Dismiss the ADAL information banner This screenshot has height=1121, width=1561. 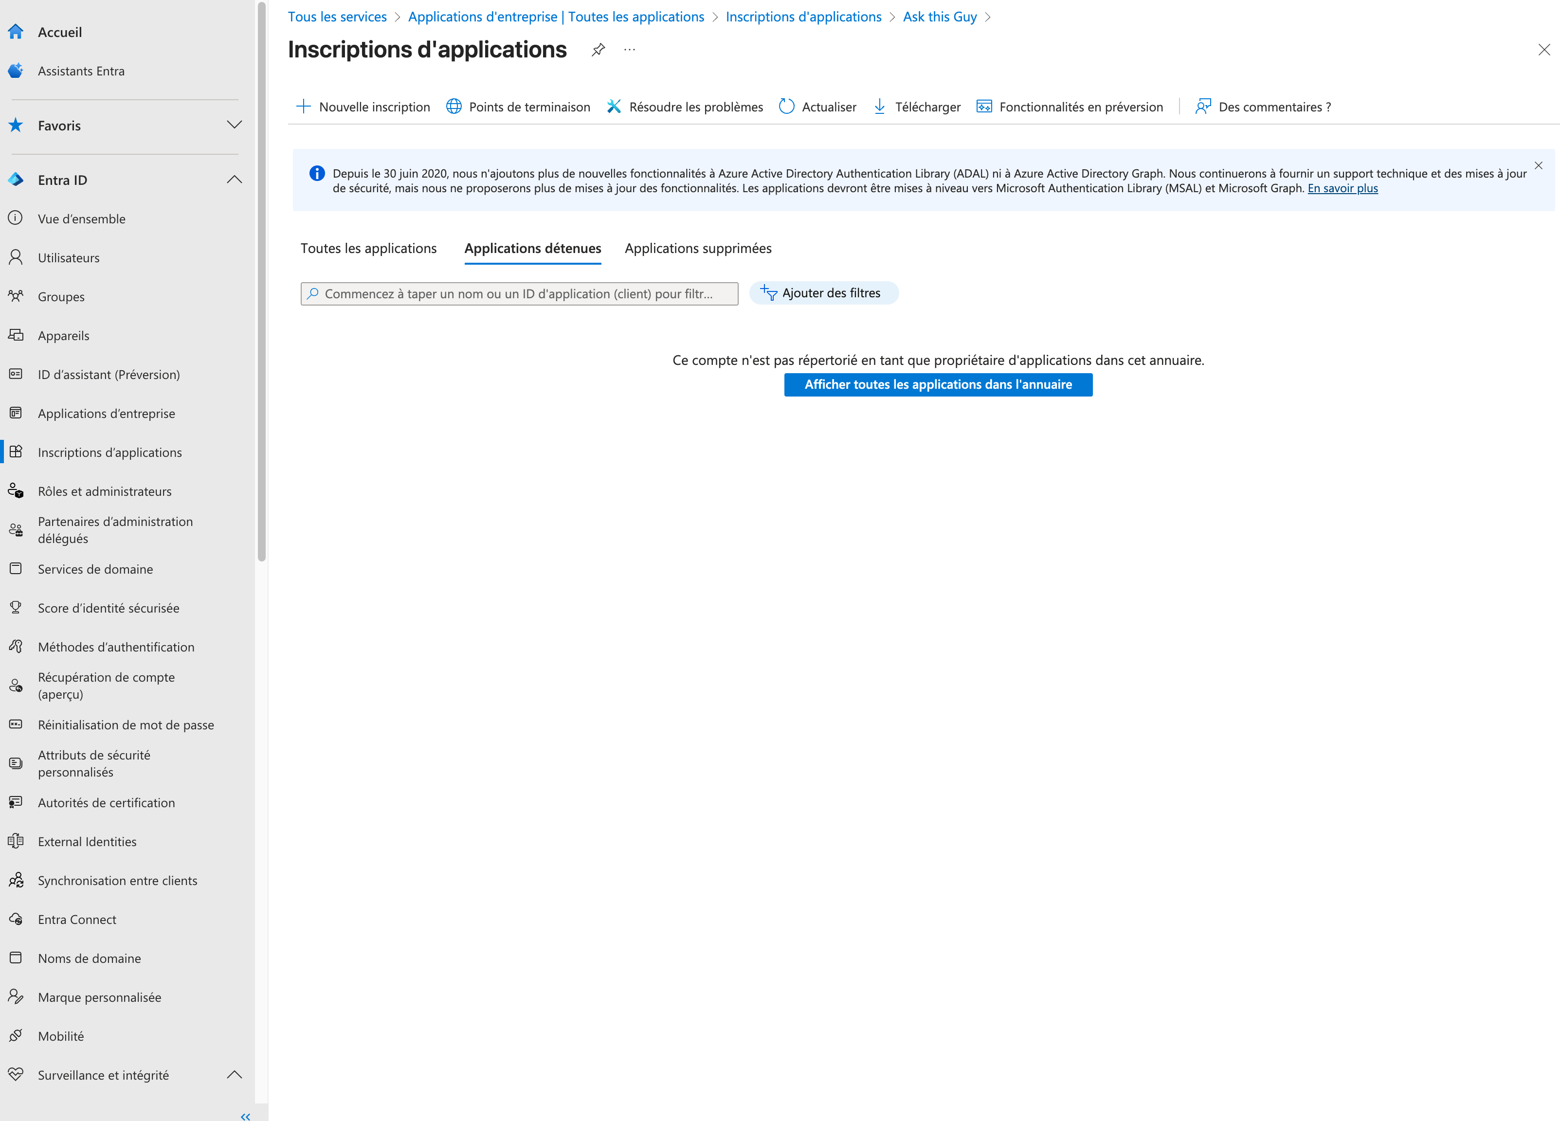tap(1538, 165)
